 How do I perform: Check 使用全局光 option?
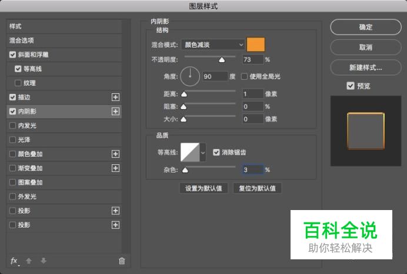(244, 76)
